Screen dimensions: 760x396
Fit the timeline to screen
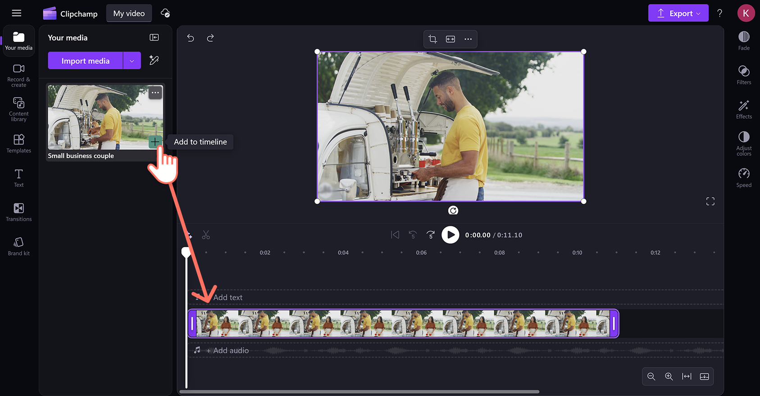click(687, 377)
